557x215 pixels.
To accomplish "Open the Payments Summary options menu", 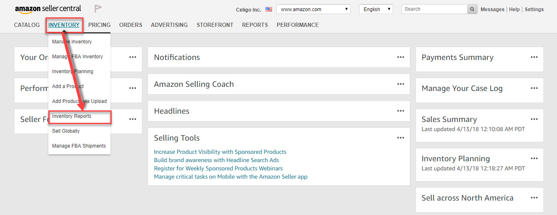I will pos(534,57).
